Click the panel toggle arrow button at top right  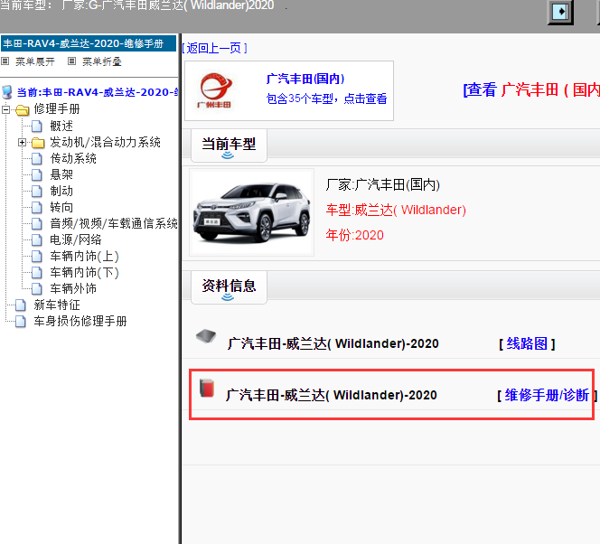(x=560, y=12)
